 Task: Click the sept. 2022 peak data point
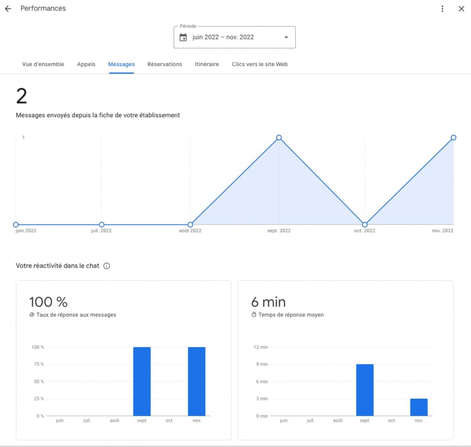click(279, 138)
